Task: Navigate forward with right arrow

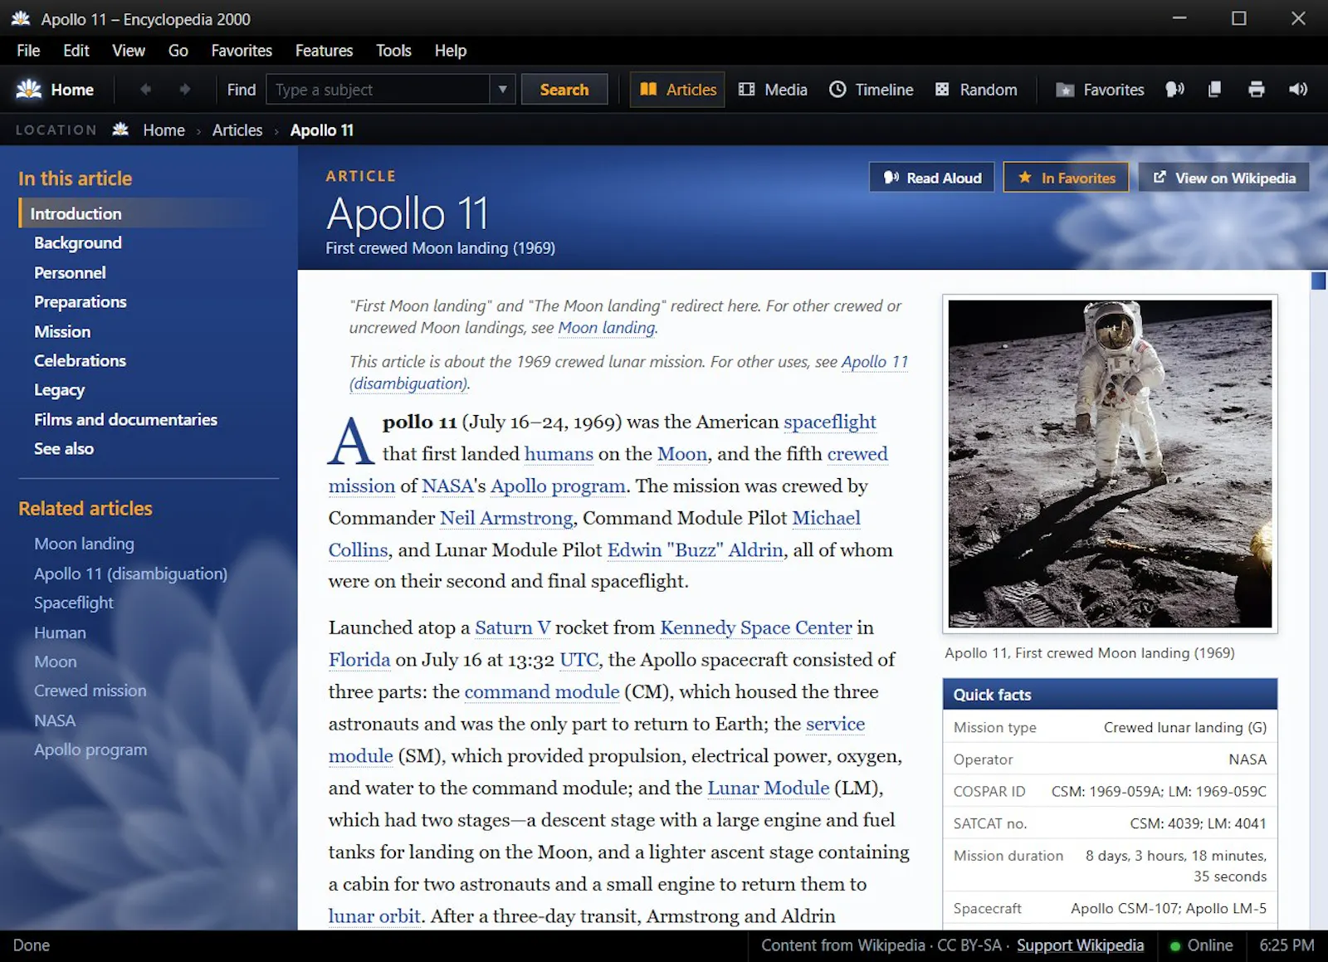Action: (184, 90)
